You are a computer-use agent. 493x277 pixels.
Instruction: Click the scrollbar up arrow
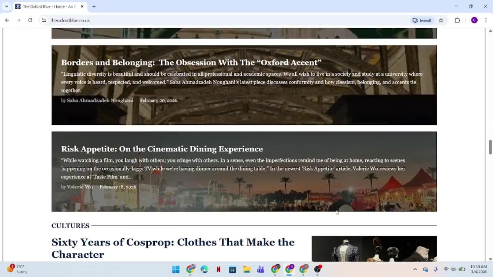tap(490, 31)
